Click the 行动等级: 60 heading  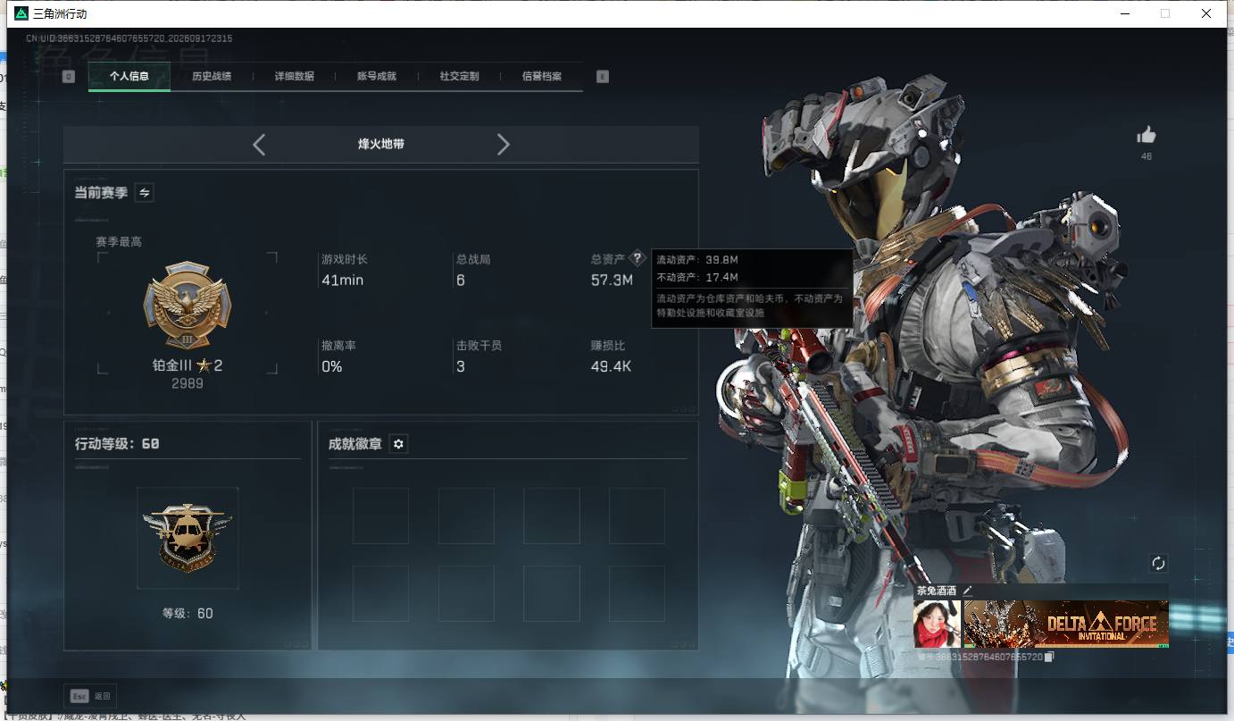[x=117, y=444]
